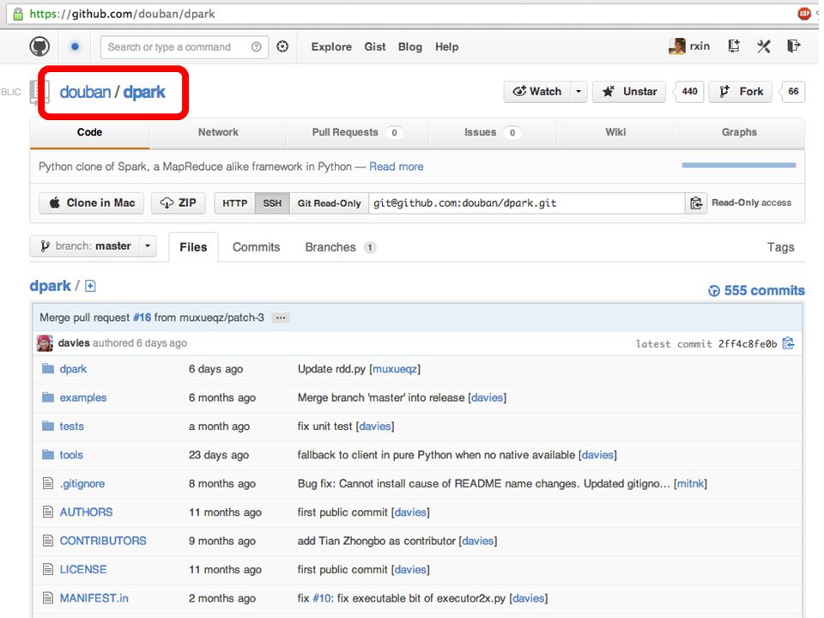Viewport: 824px width, 618px height.
Task: Download the repository ZIP
Action: 179,203
